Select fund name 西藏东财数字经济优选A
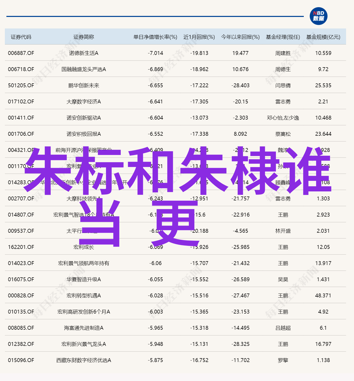This screenshot has height=381, width=354. tap(84, 360)
